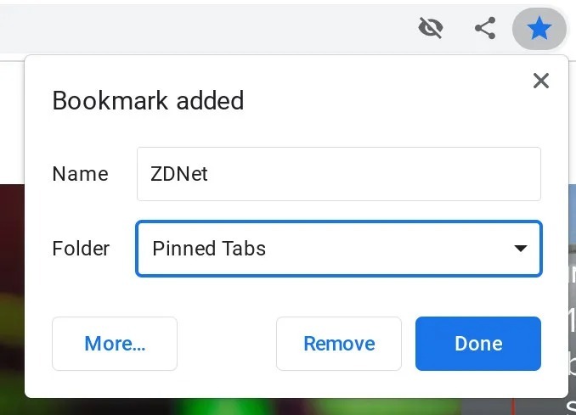Screen dimensions: 576x415
Task: Click the "Bookmark added" heading
Action: tap(148, 101)
